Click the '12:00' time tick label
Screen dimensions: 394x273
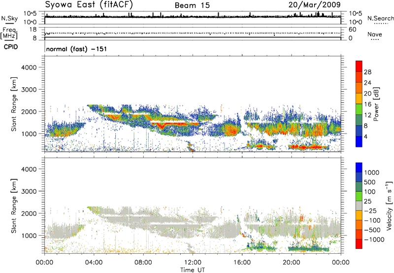193,263
